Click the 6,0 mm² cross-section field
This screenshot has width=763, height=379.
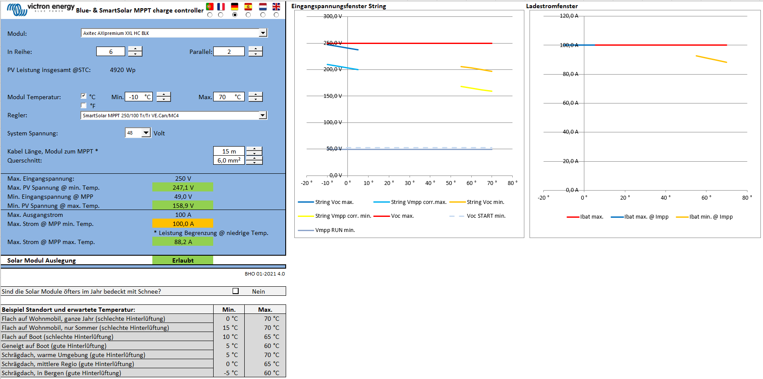229,160
